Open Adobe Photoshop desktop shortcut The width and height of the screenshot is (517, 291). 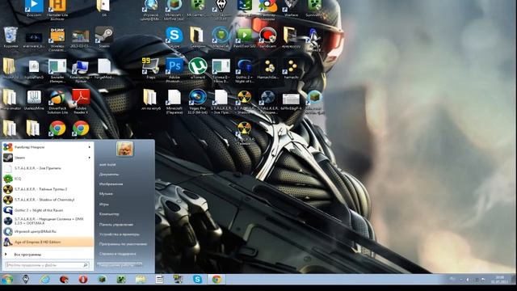[174, 70]
